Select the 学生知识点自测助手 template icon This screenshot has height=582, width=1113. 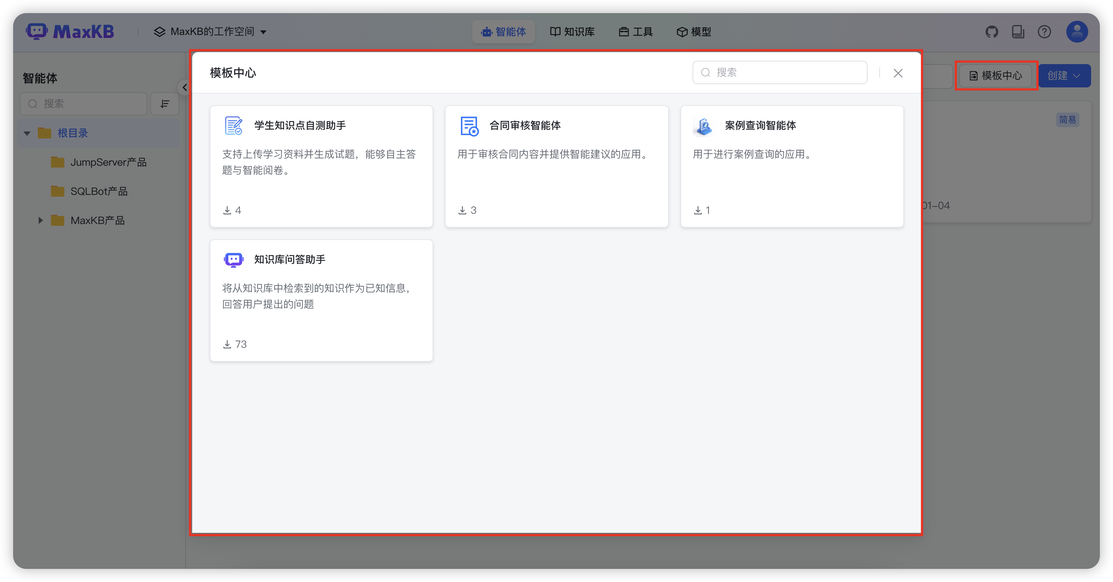pyautogui.click(x=234, y=126)
